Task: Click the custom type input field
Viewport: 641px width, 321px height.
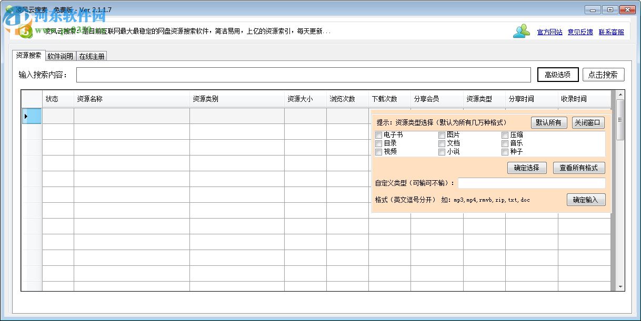Action: (x=532, y=183)
